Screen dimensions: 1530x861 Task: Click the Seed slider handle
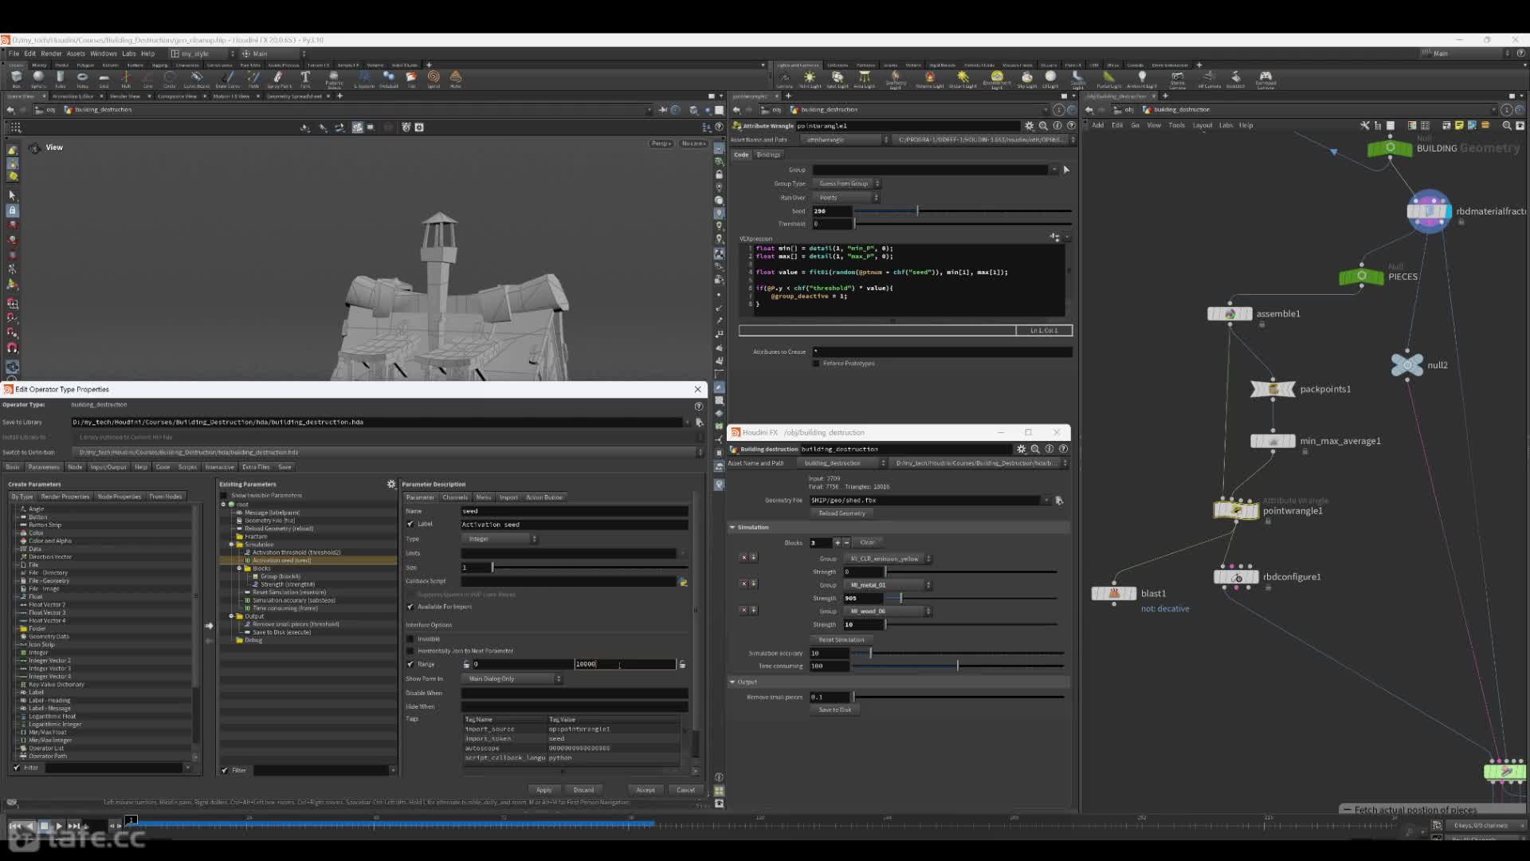click(917, 211)
